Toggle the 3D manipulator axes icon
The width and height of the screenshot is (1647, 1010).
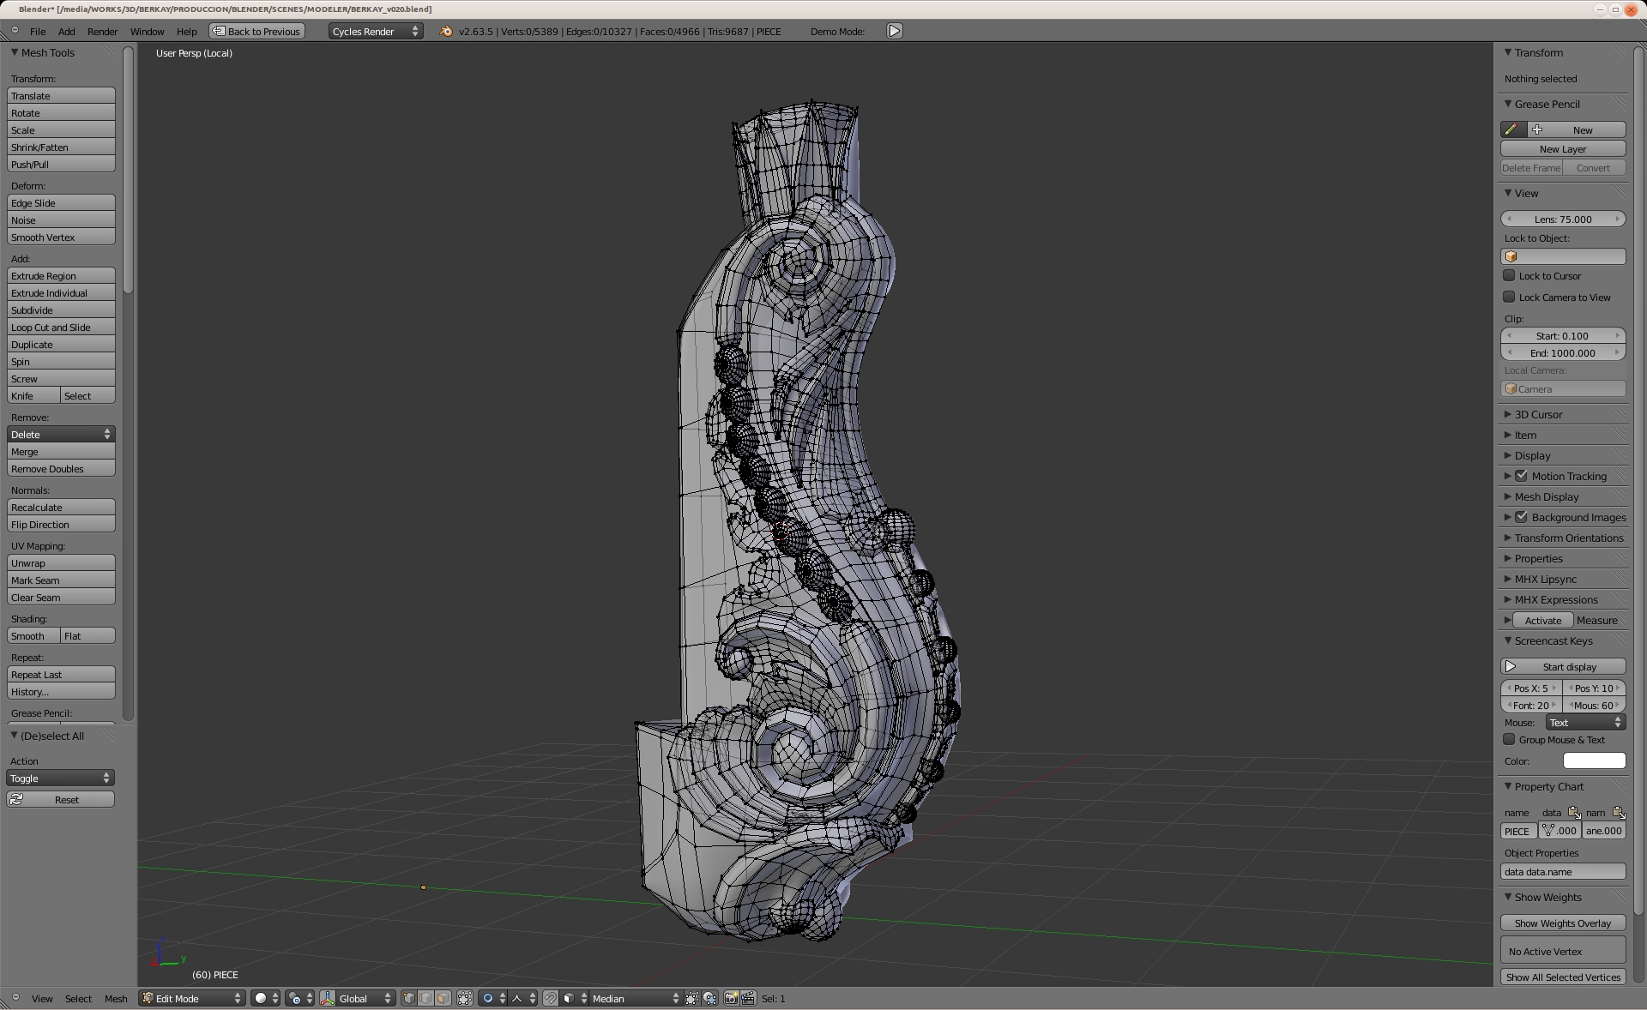point(328,998)
